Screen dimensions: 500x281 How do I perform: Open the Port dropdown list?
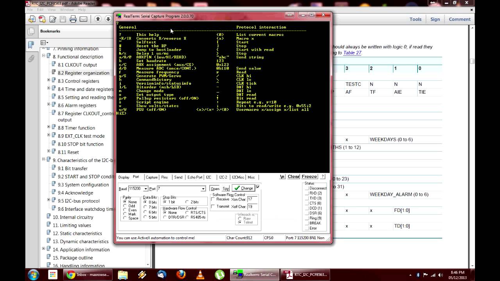click(x=203, y=189)
